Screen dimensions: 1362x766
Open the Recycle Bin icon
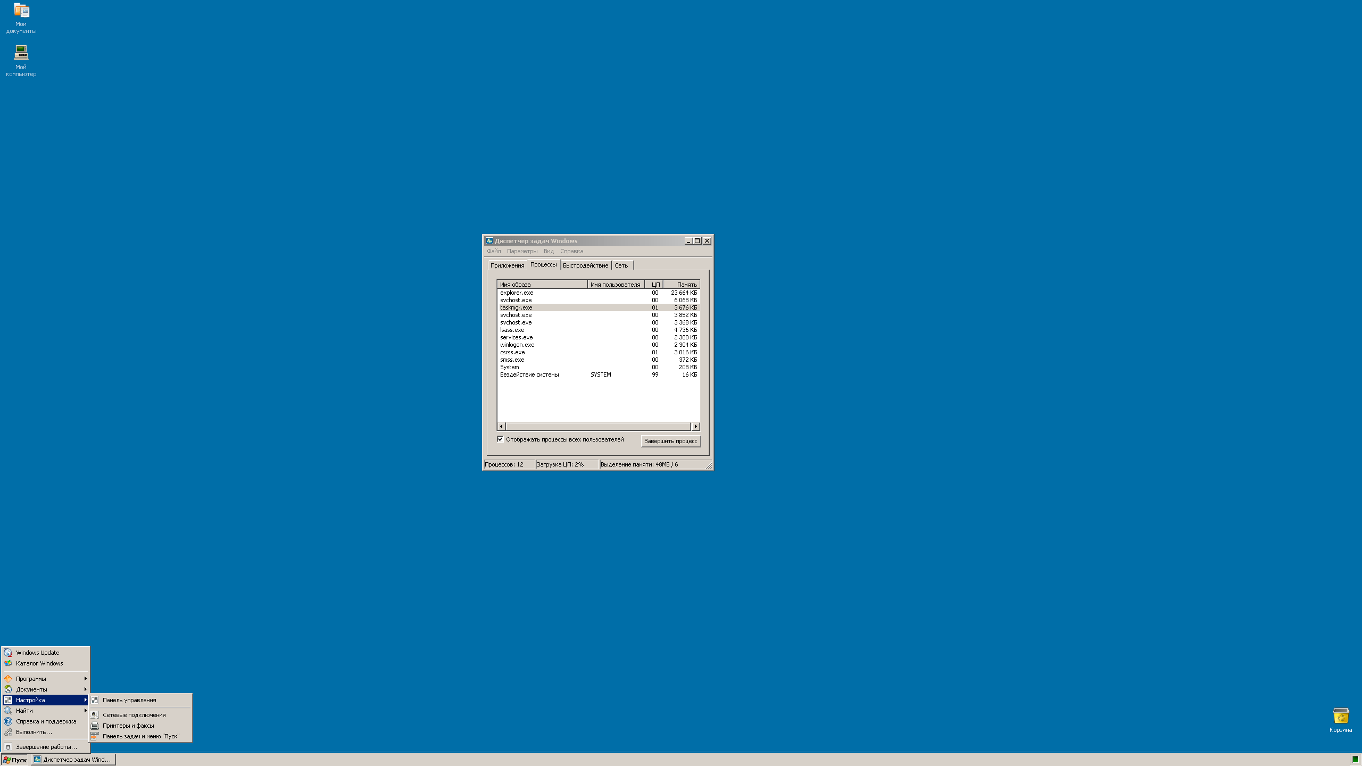pyautogui.click(x=1340, y=716)
